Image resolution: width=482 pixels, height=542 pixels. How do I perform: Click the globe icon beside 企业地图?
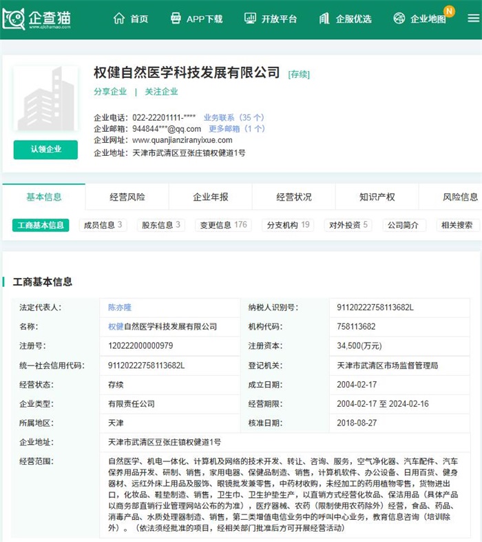click(x=399, y=19)
